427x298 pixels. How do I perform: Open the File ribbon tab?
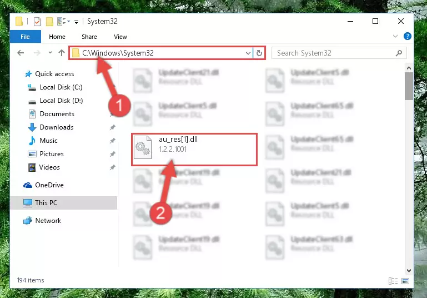(26, 37)
